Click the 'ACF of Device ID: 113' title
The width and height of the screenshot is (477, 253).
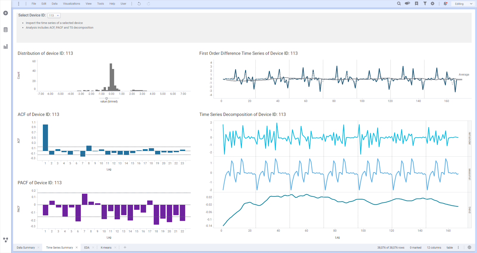(38, 114)
